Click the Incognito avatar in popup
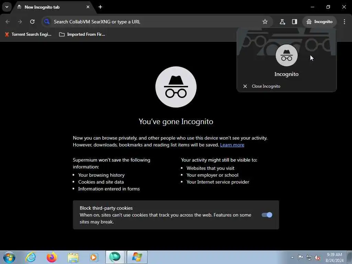The image size is (352, 264). tap(286, 55)
